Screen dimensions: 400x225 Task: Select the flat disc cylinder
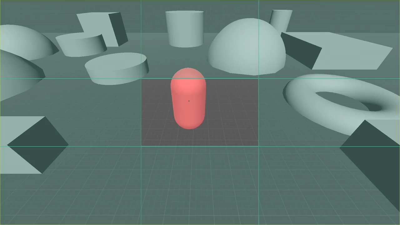tap(116, 69)
